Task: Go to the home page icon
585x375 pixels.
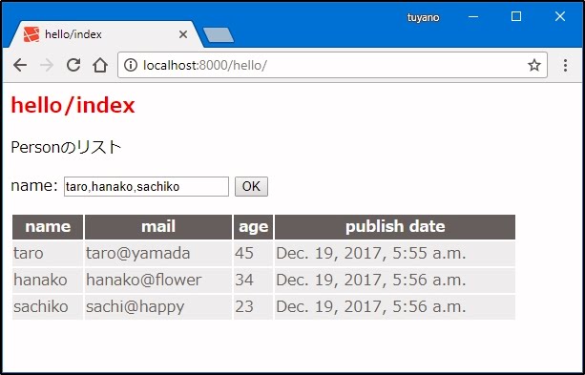Action: 100,65
